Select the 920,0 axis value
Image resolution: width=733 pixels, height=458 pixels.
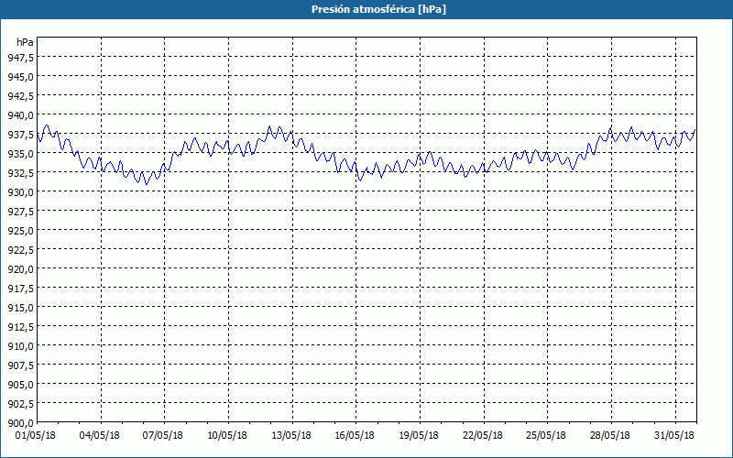click(x=20, y=269)
